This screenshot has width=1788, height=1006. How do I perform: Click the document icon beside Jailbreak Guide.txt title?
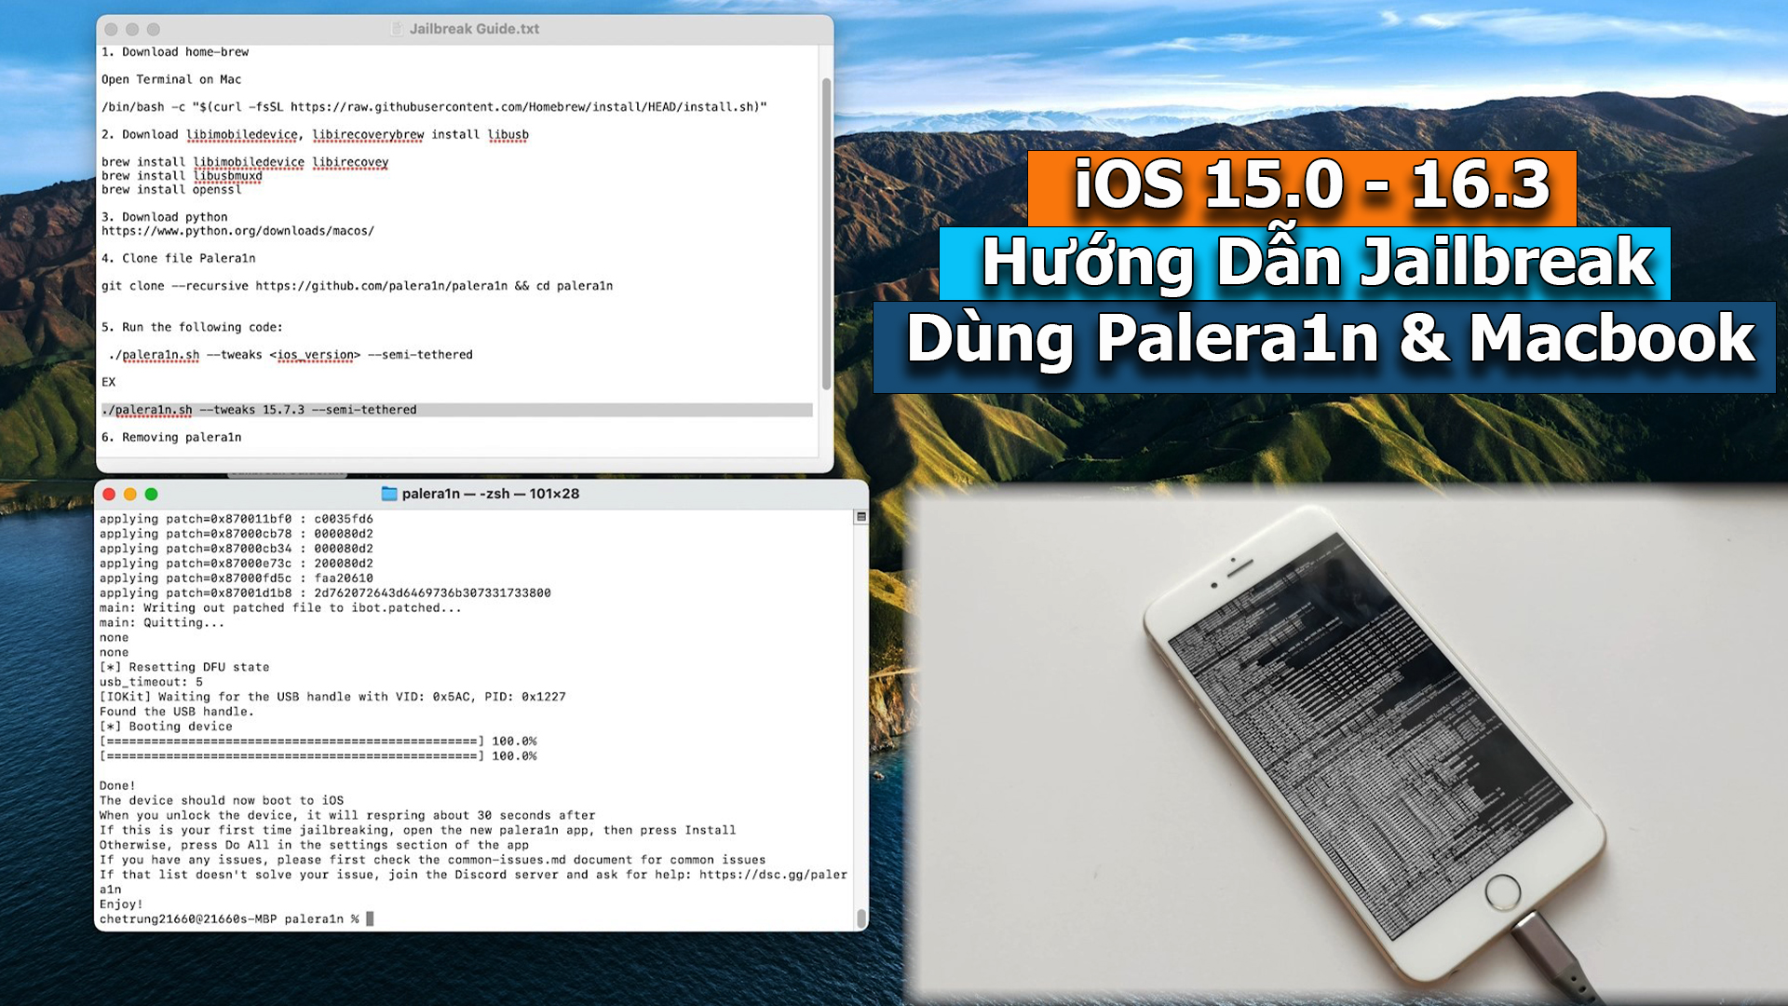(398, 29)
